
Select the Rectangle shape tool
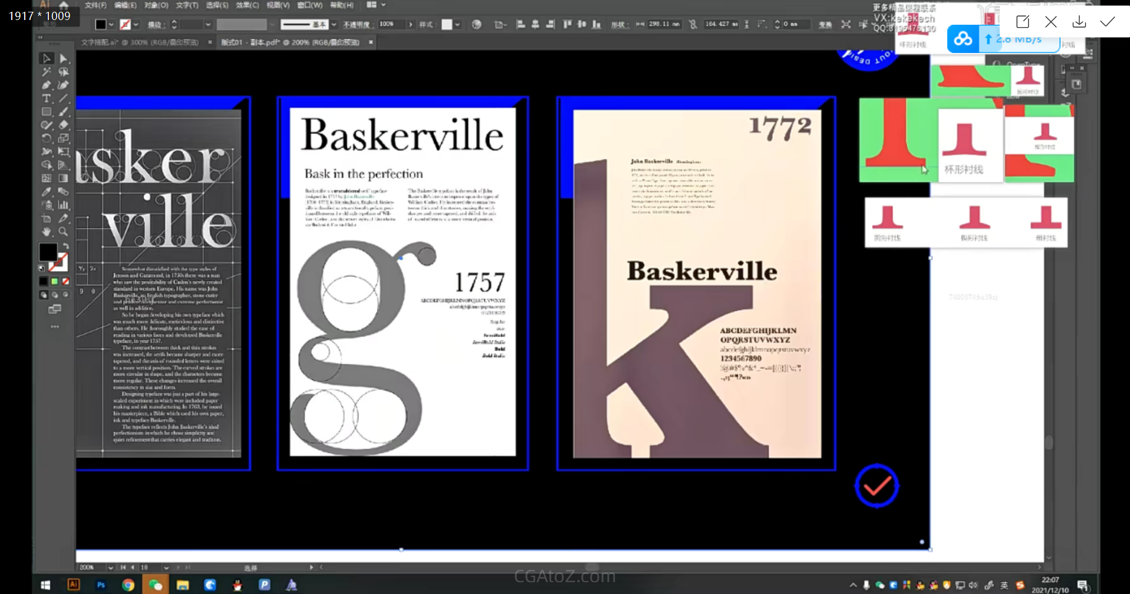(x=46, y=112)
